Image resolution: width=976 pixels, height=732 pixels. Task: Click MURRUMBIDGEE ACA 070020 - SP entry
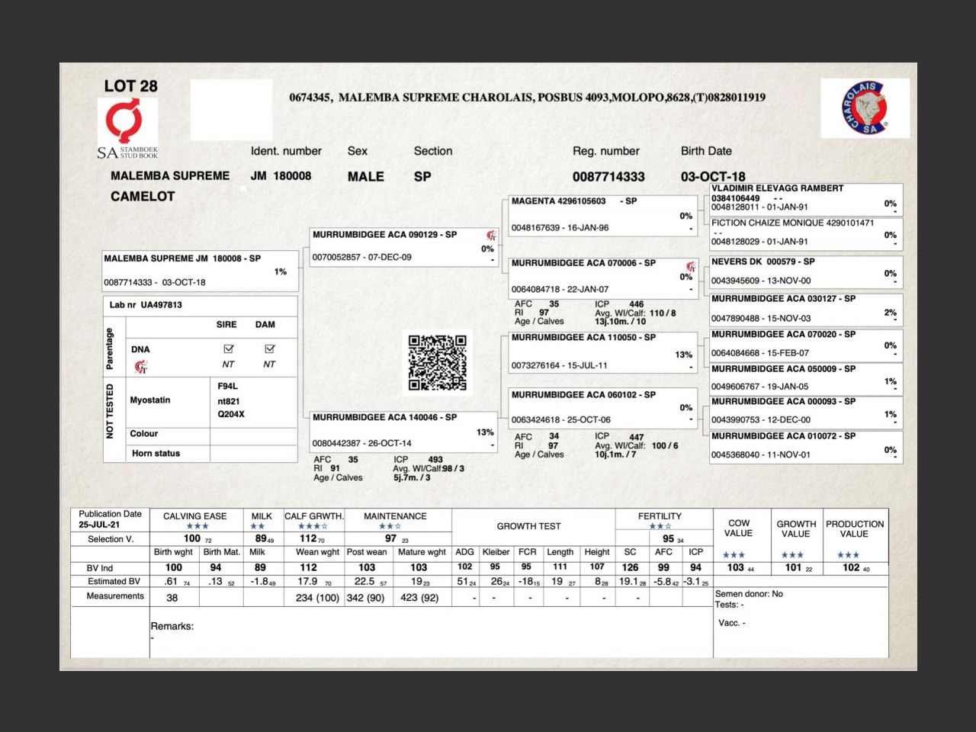click(x=806, y=344)
